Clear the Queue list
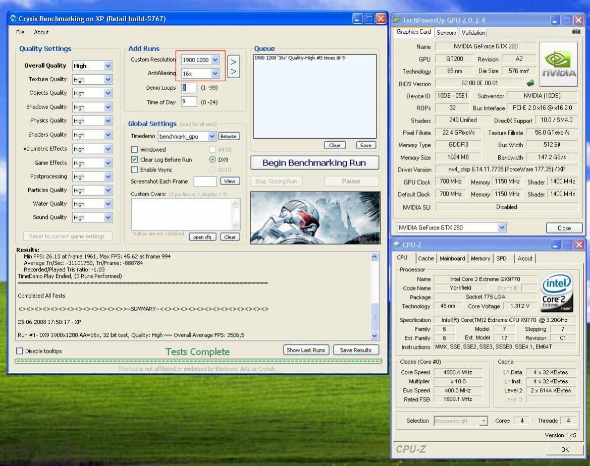Image resolution: width=590 pixels, height=466 pixels. click(335, 145)
